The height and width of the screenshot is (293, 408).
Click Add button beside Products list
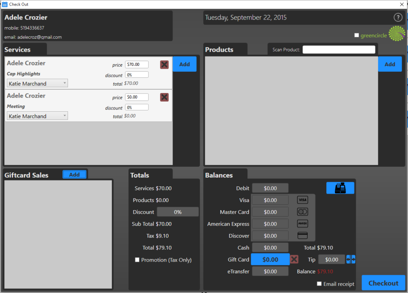[x=389, y=64]
